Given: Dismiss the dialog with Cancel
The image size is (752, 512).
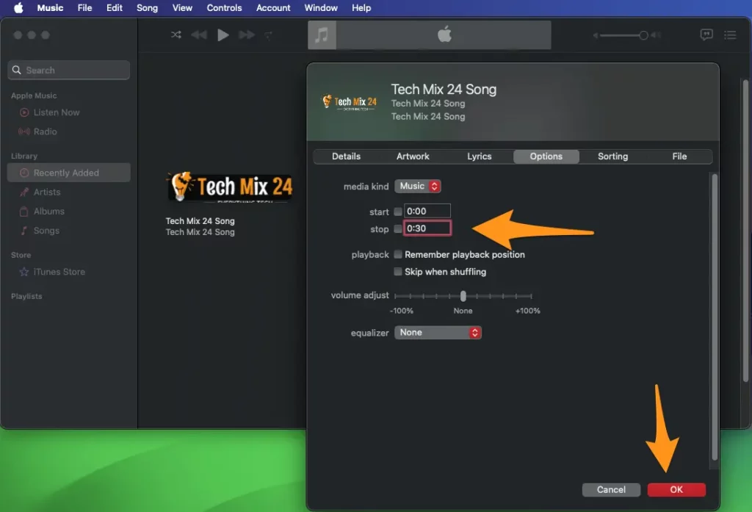Looking at the screenshot, I should [x=611, y=489].
